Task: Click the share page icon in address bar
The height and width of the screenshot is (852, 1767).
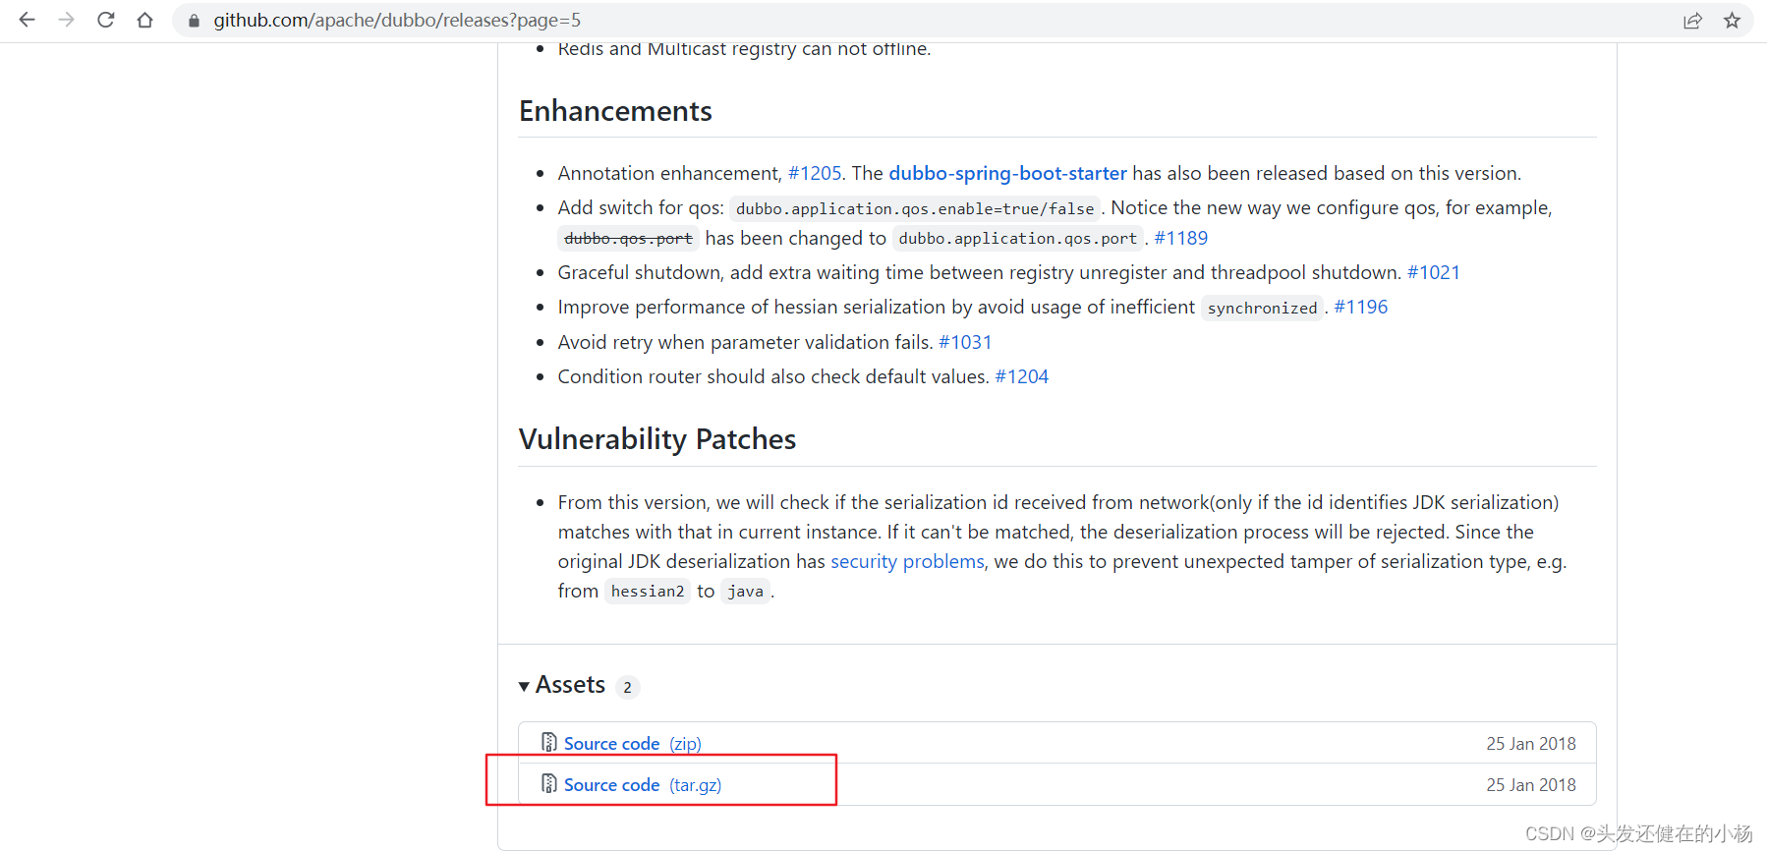Action: pyautogui.click(x=1692, y=21)
